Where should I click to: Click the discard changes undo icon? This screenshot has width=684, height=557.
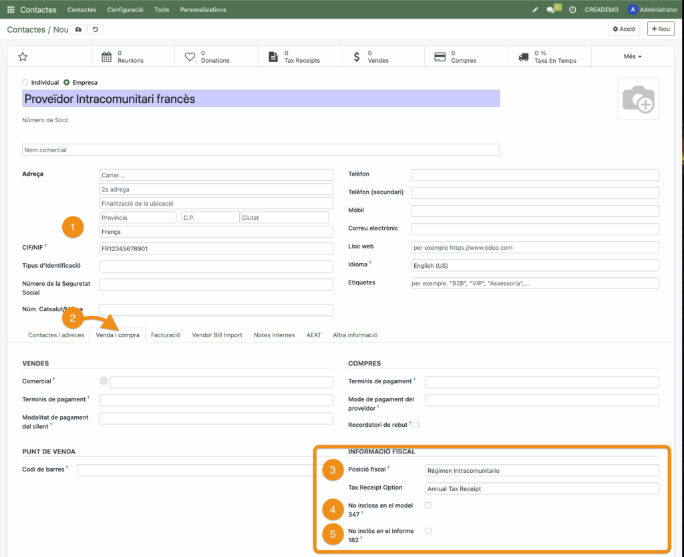(x=96, y=29)
